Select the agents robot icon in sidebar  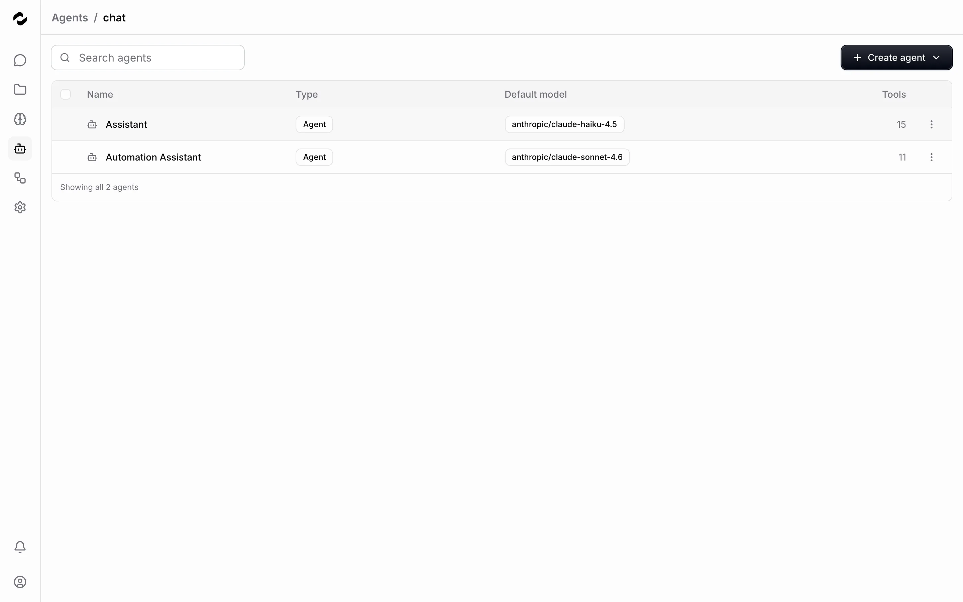point(20,148)
